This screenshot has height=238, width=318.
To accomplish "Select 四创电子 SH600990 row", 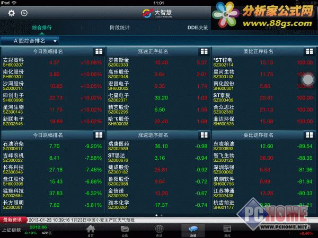I will pyautogui.click(x=52, y=97).
